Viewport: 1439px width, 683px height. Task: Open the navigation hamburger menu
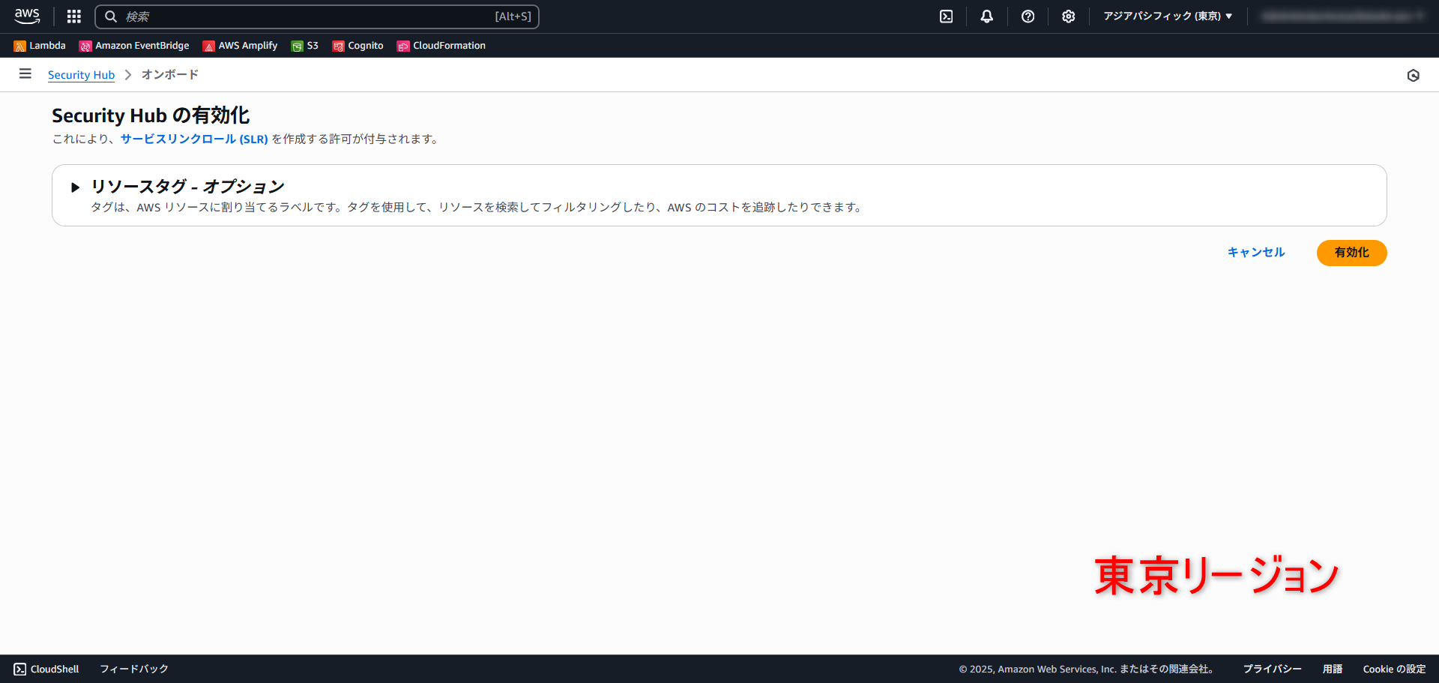(25, 73)
